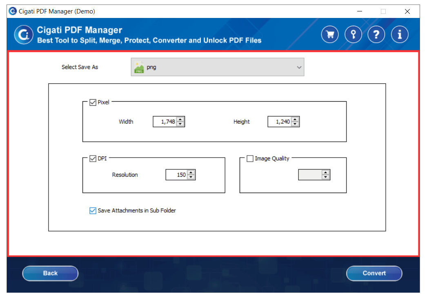Click the Height input field
Viewport: 427px width, 300px height.
(280, 122)
